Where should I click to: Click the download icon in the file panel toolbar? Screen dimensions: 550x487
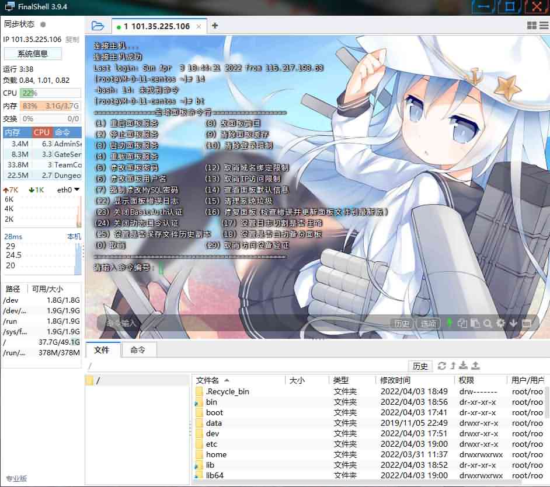click(463, 366)
